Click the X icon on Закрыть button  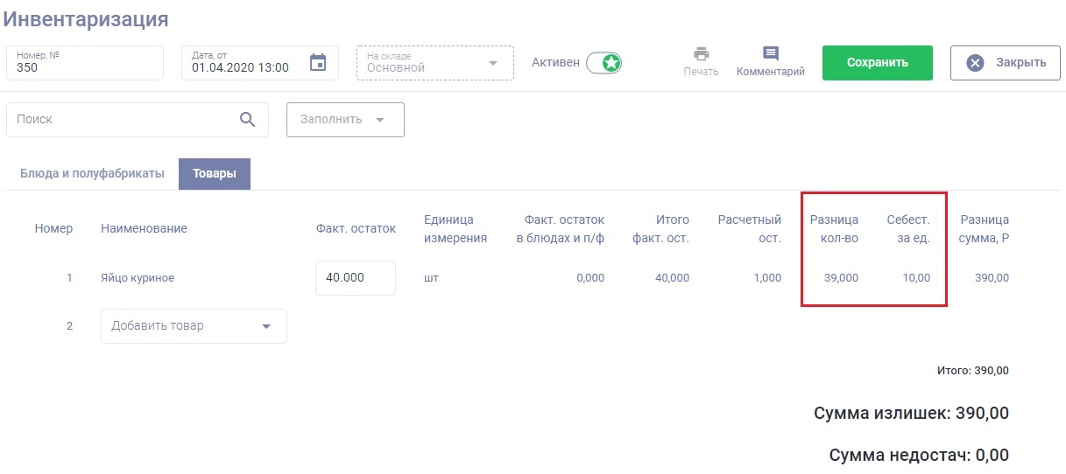975,63
